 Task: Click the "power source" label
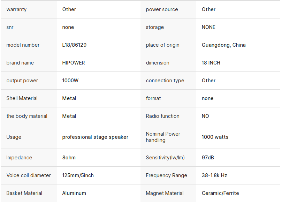point(162,9)
